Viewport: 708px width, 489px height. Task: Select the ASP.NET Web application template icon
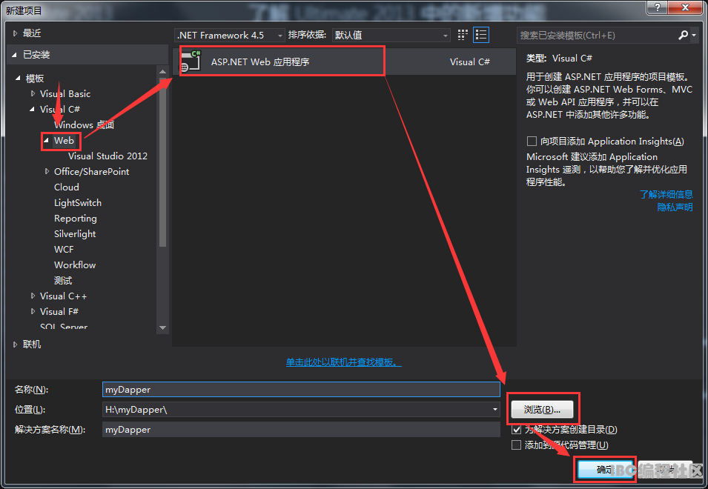pos(191,61)
